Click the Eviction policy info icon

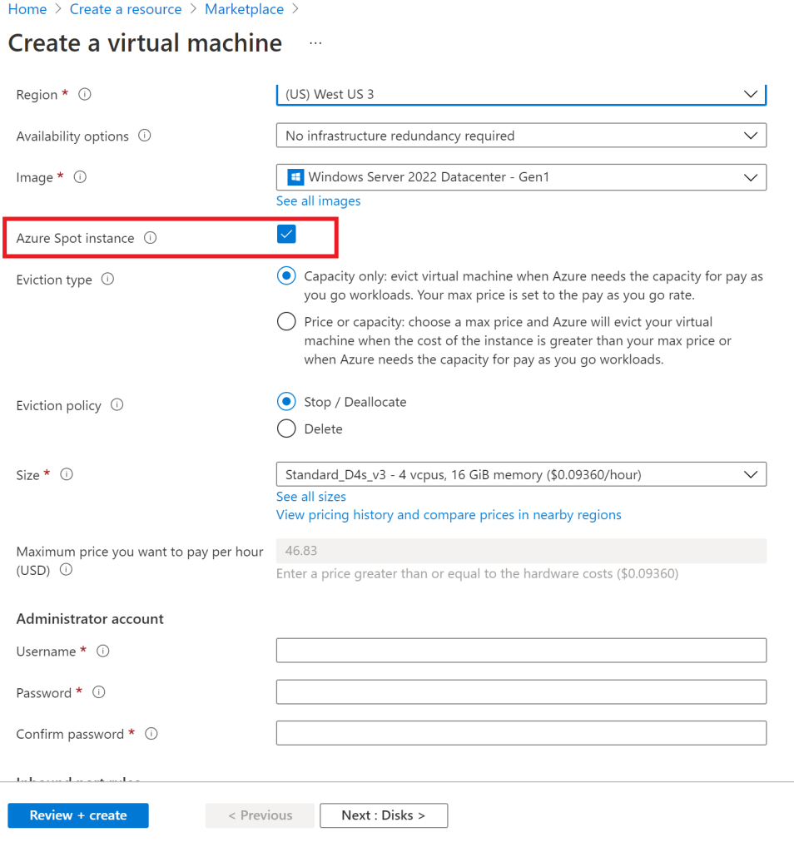click(x=117, y=405)
